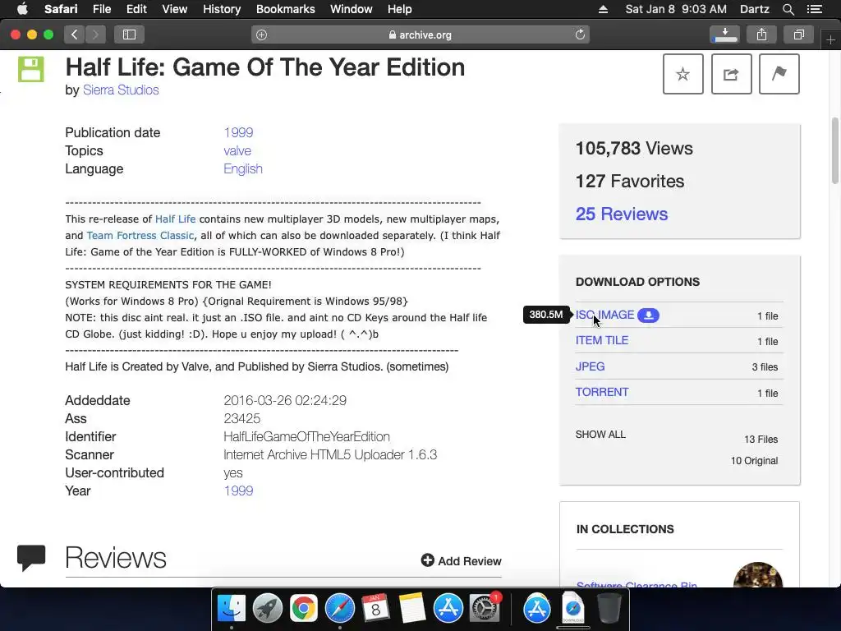The height and width of the screenshot is (631, 841).
Task: Click the Safari forward arrow button
Action: pos(95,35)
